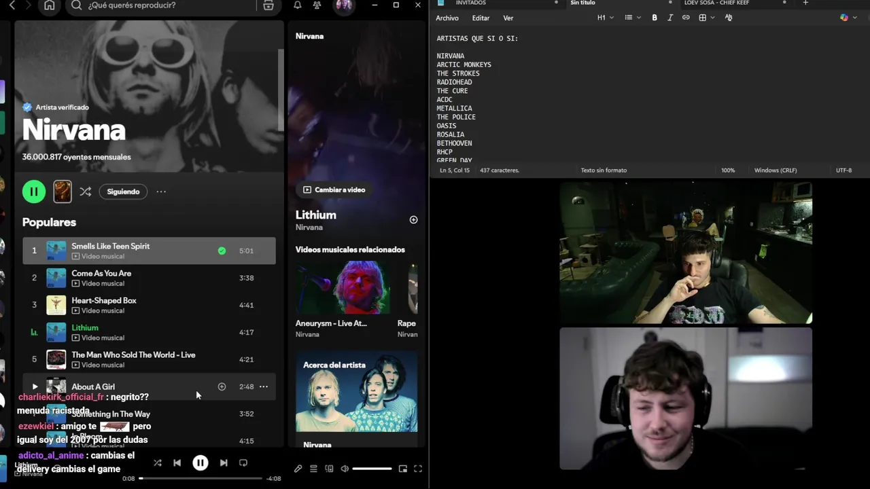Skip to next track in player bar

[x=224, y=463]
